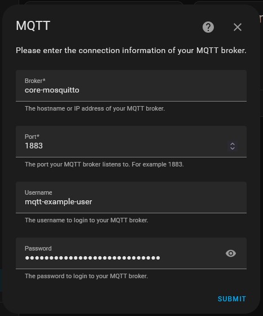The height and width of the screenshot is (316, 263).
Task: Open the MQTT help question mark icon
Action: [x=208, y=27]
